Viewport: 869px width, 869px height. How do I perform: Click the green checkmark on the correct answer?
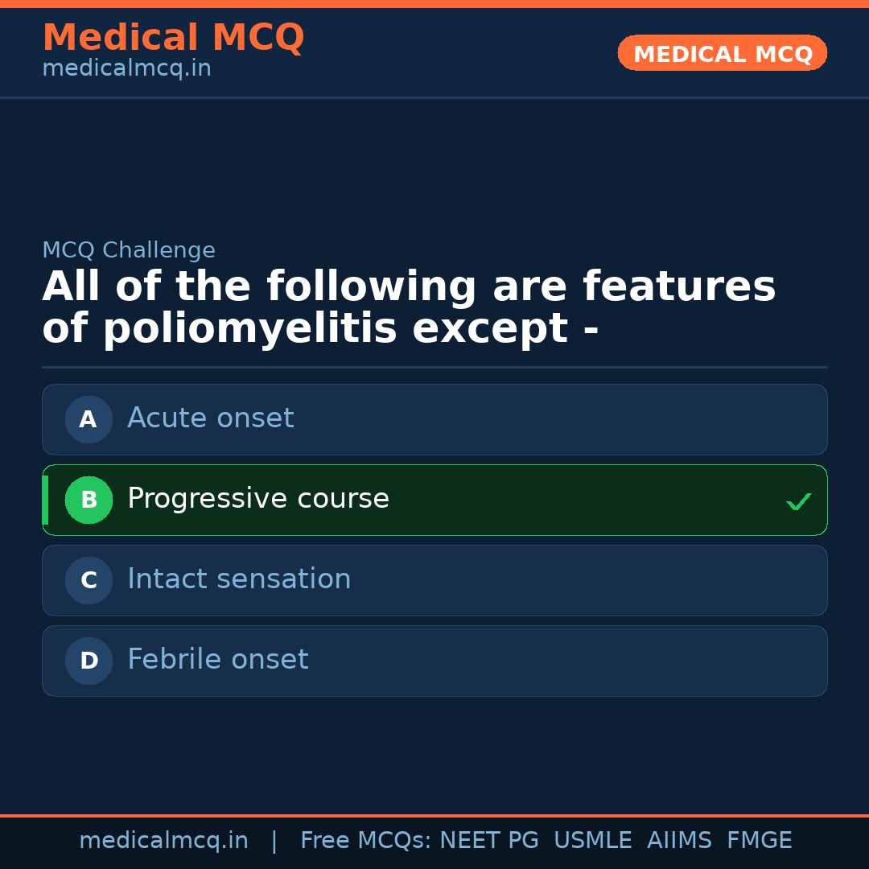coord(798,501)
